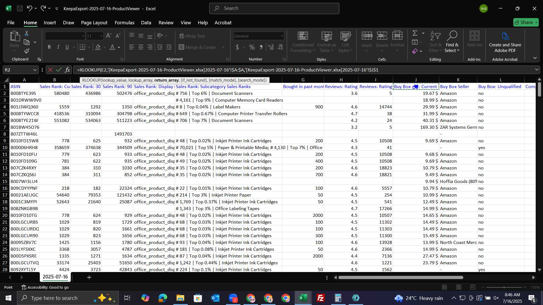Click the Align Left icon
Screen dimensions: 543x305
point(132,47)
